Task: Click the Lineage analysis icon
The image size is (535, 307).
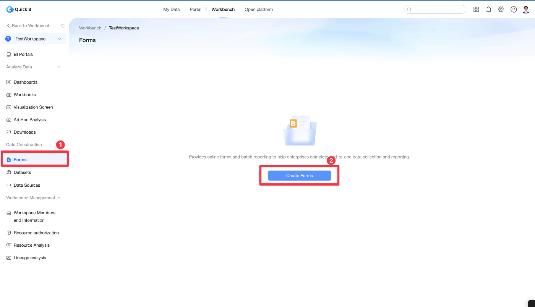Action: click(9, 258)
